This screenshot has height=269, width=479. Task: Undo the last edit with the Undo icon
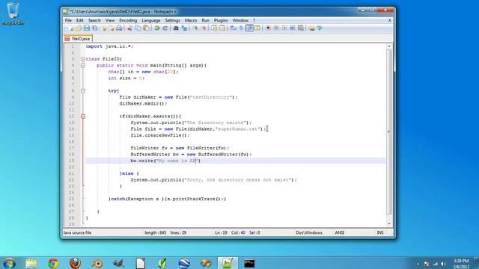157,28
